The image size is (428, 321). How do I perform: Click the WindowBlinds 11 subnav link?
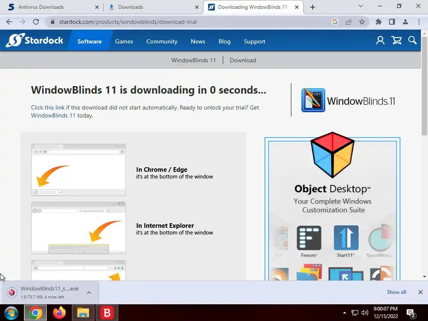coord(193,60)
